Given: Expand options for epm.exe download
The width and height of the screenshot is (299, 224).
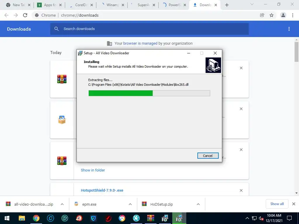Looking at the screenshot, I should [130, 204].
